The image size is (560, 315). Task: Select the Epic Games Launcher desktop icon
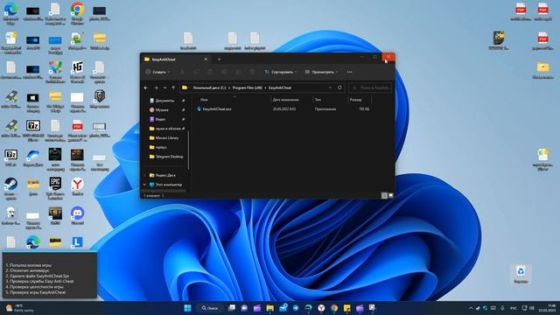(55, 188)
